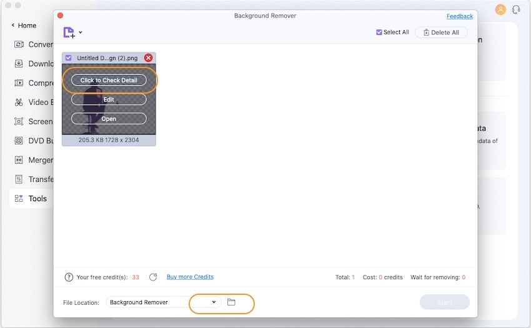The image size is (531, 328).
Task: Select Transfer in the sidebar
Action: click(33, 179)
